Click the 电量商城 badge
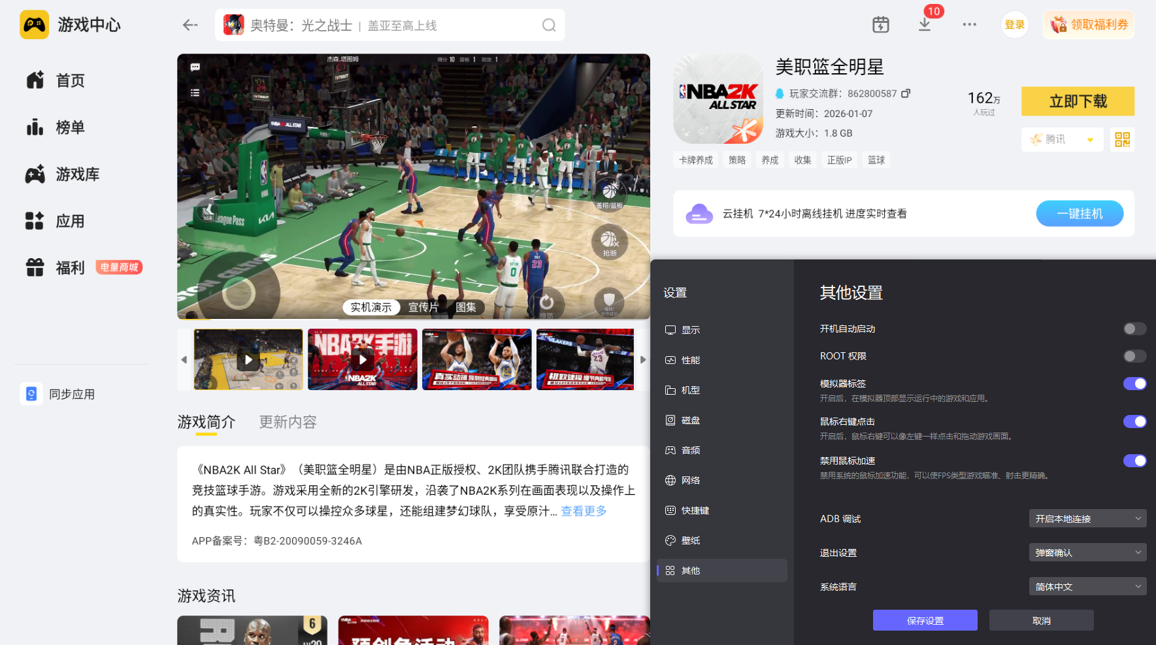The width and height of the screenshot is (1156, 645). click(x=120, y=267)
